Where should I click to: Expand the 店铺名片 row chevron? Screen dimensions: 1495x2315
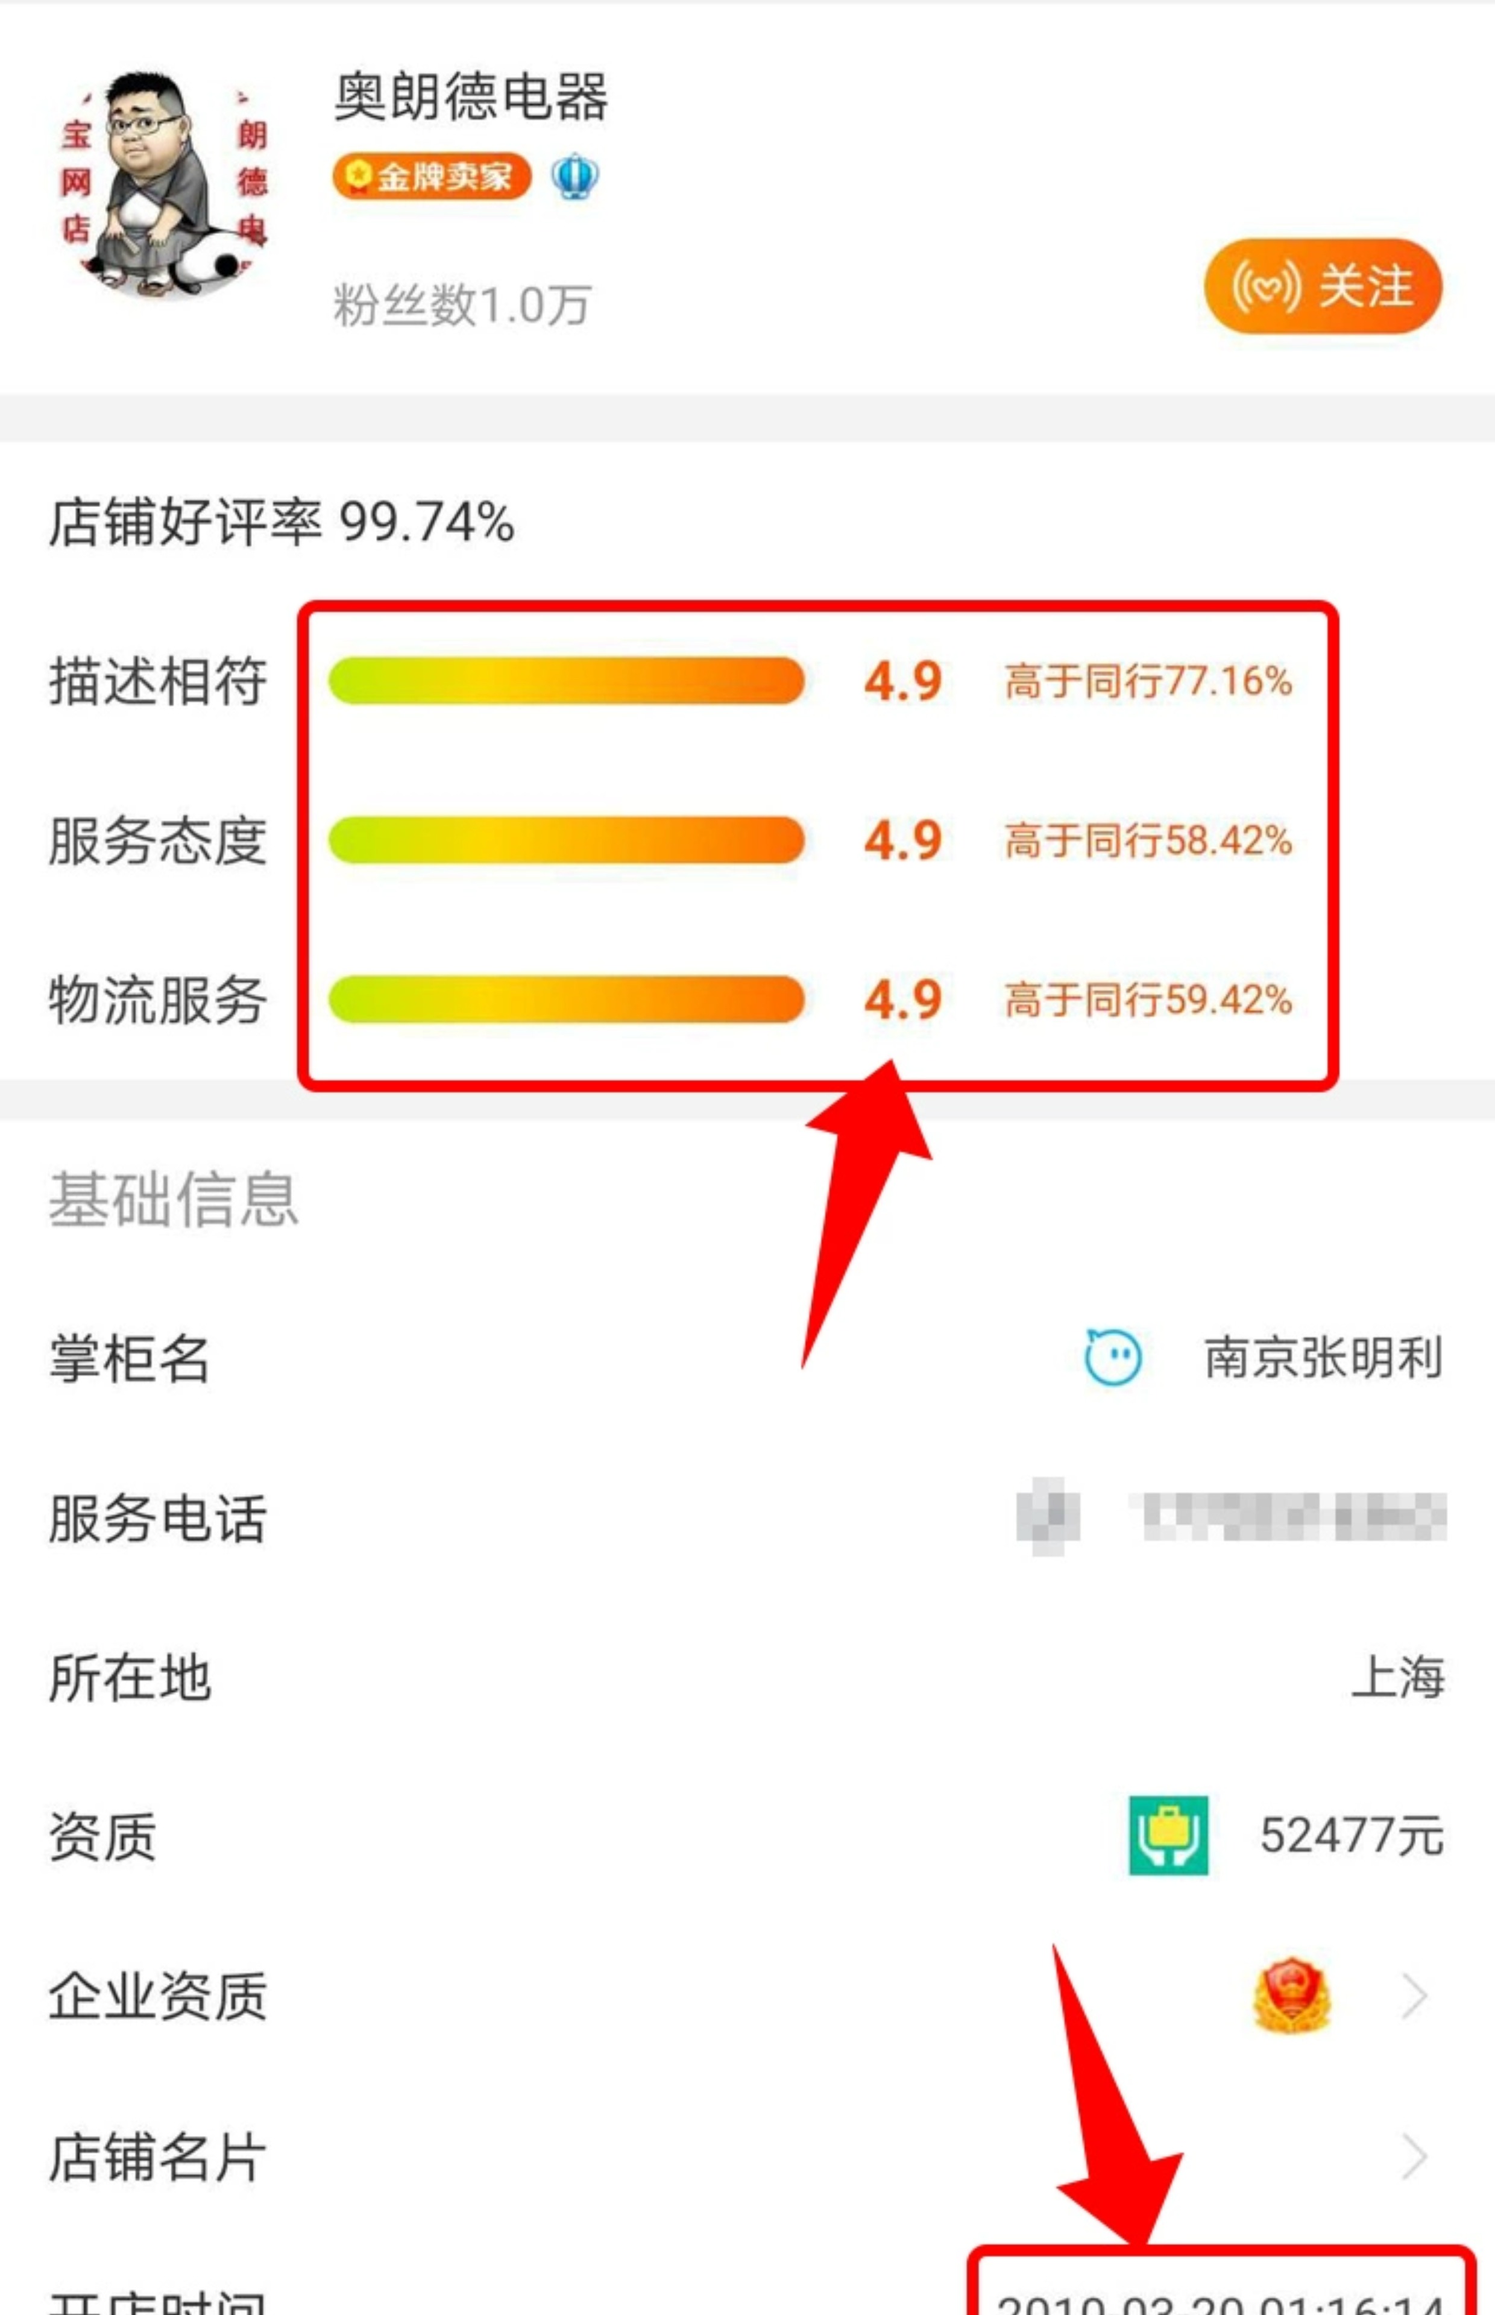tap(1415, 2157)
